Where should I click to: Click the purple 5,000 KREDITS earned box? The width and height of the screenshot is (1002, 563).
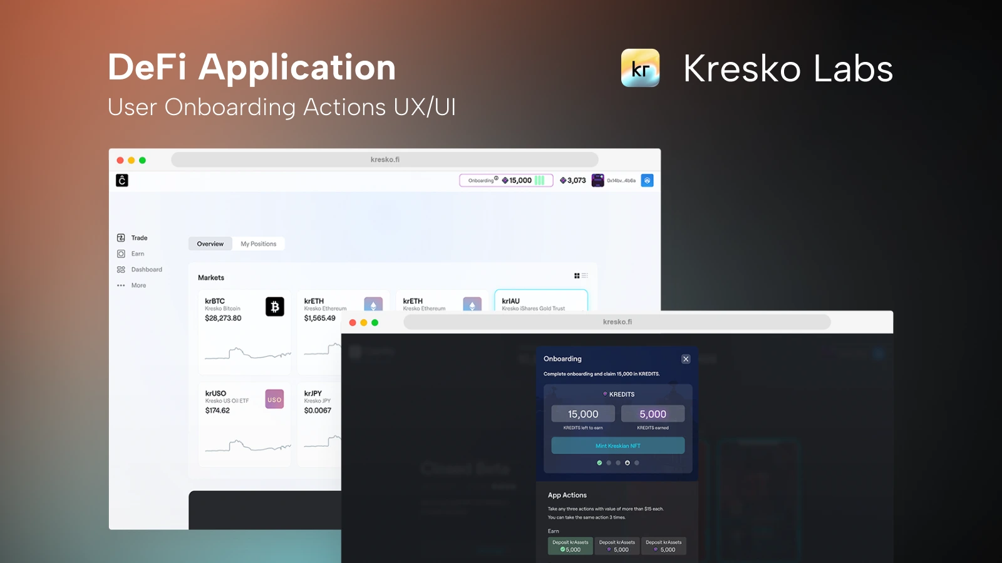pyautogui.click(x=653, y=414)
